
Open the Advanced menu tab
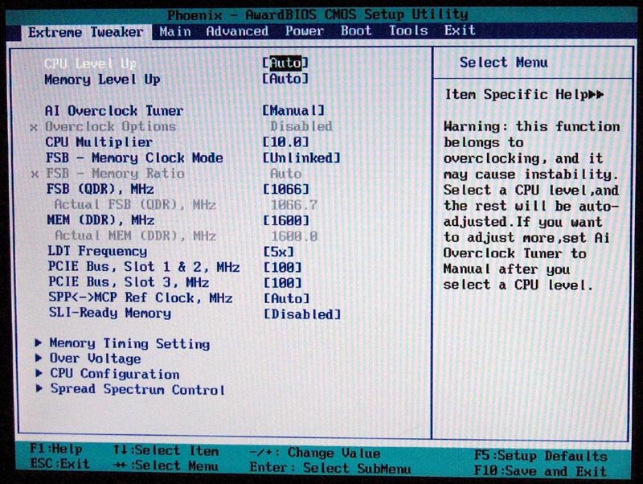pyautogui.click(x=237, y=31)
